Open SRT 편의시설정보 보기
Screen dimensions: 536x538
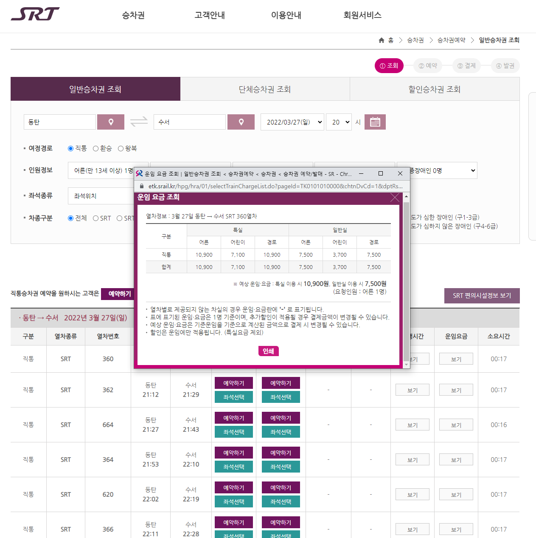482,295
